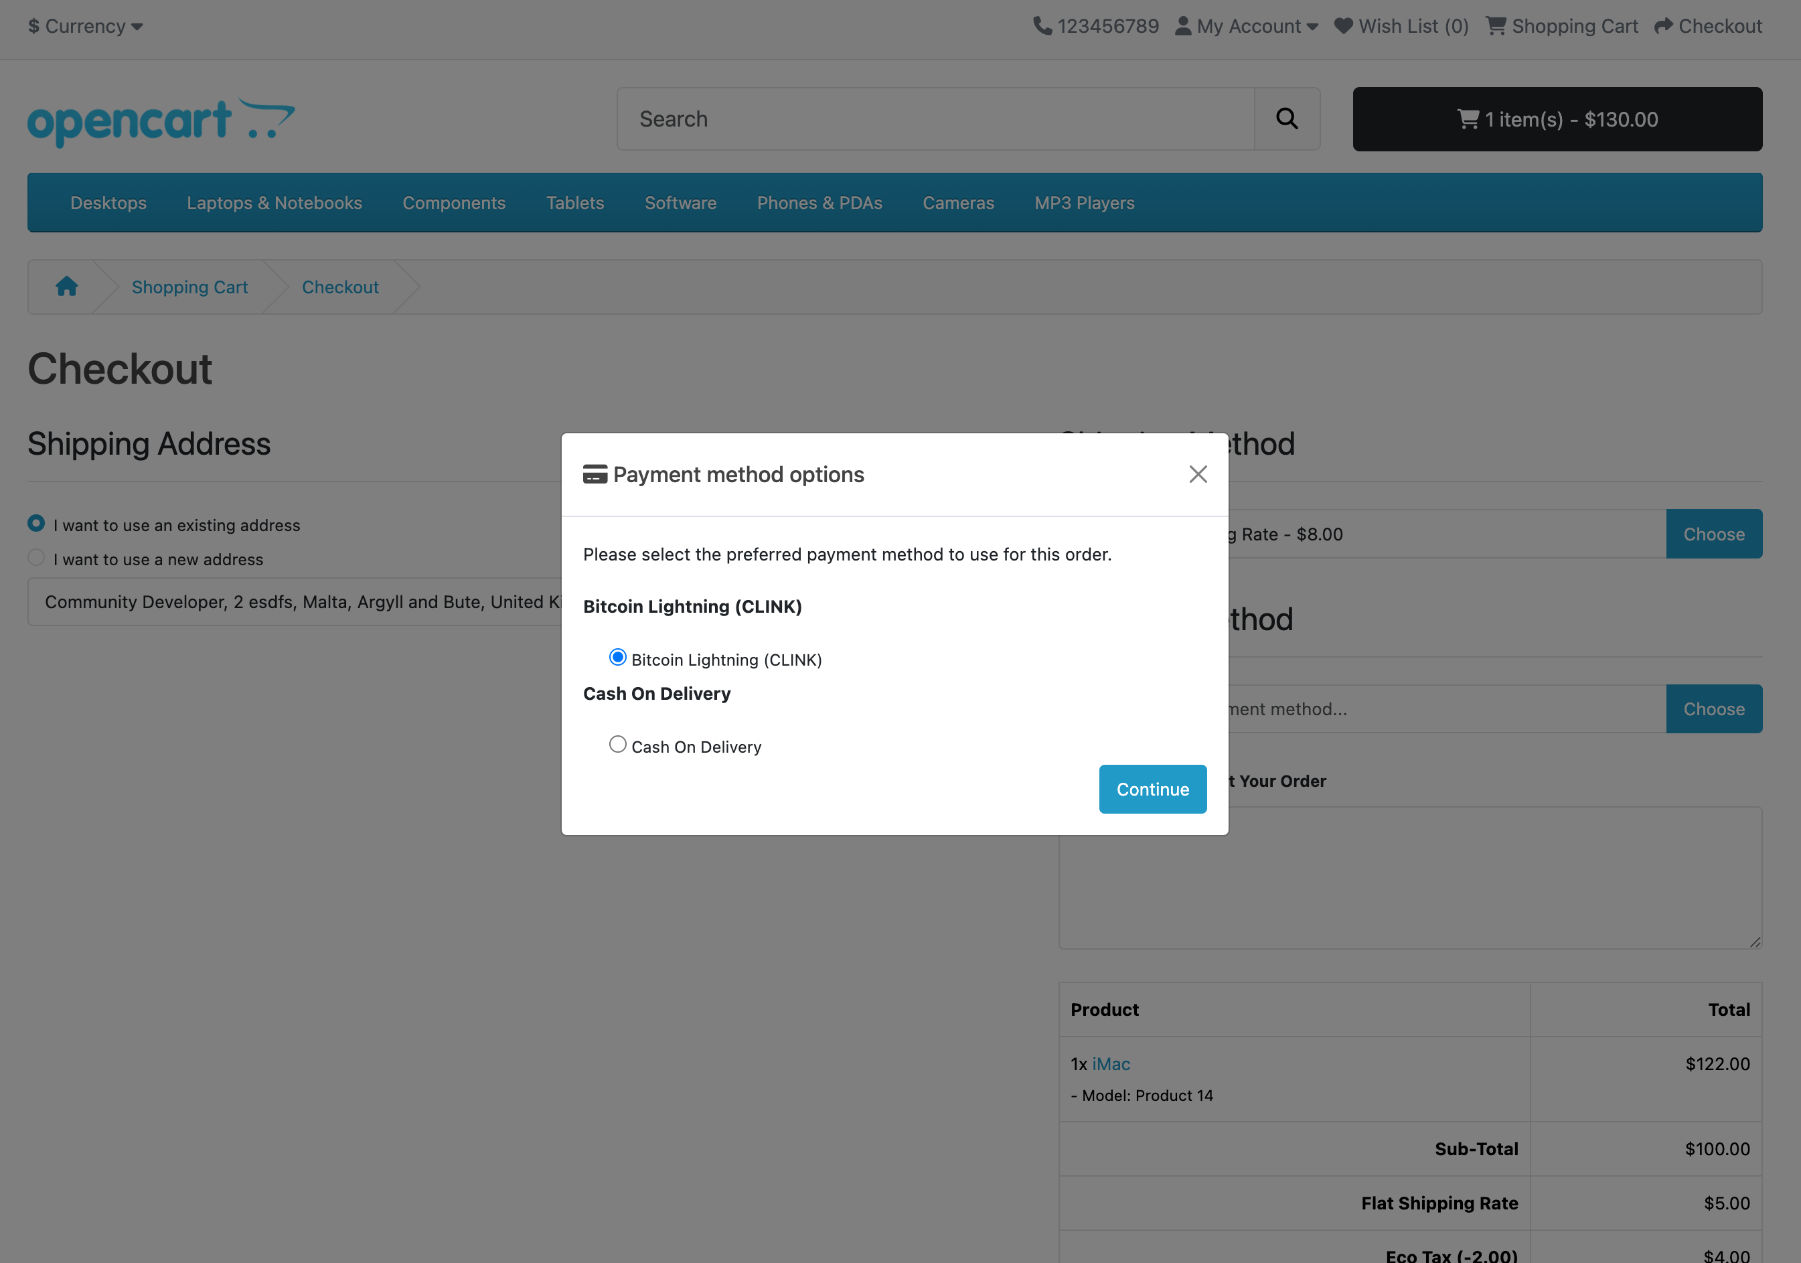1801x1263 pixels.
Task: Click the cart icon in the black cart button
Action: 1468,119
